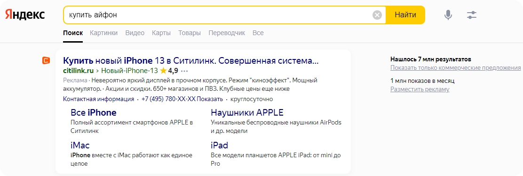This screenshot has width=523, height=176.
Task: Open search settings sliders icon
Action: tap(472, 15)
